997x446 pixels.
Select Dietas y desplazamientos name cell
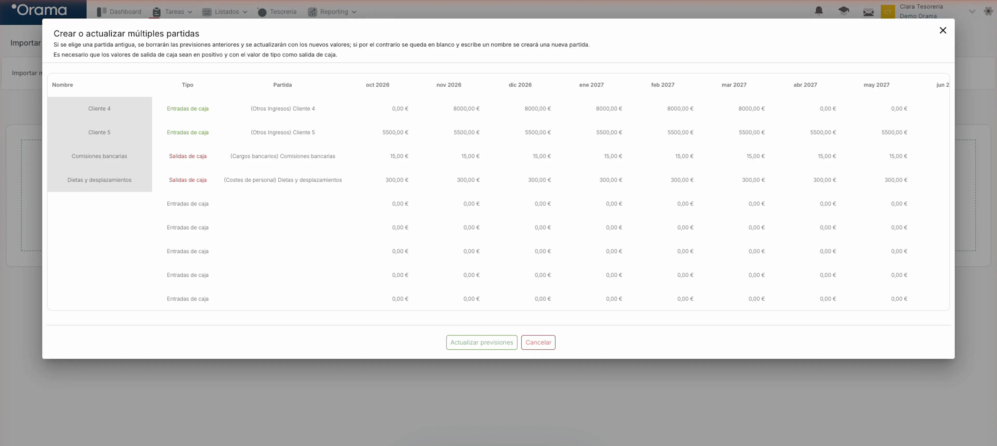pyautogui.click(x=99, y=180)
